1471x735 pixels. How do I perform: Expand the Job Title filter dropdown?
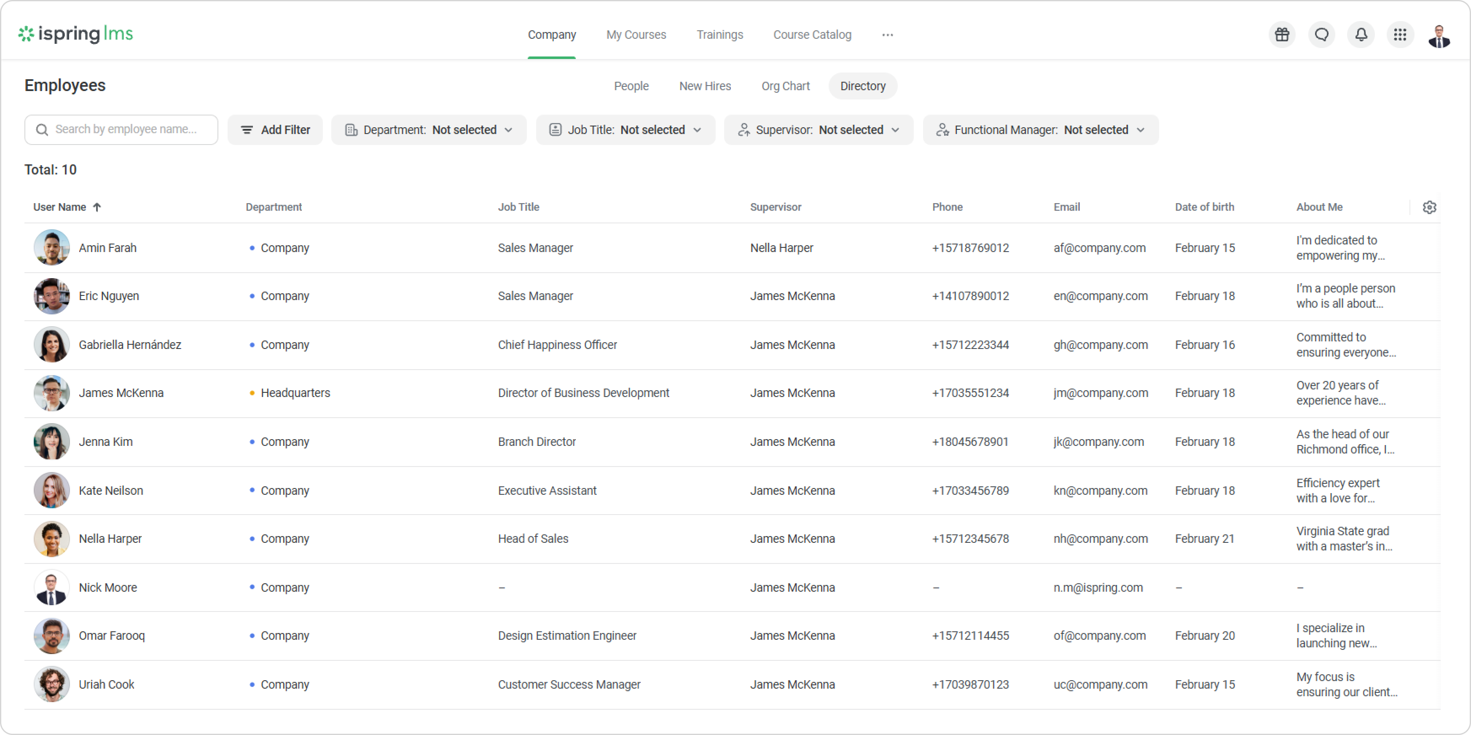(x=625, y=130)
